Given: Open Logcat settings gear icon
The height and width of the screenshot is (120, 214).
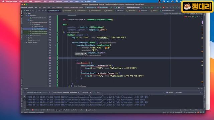Looking at the screenshot, I should (x=199, y=89).
